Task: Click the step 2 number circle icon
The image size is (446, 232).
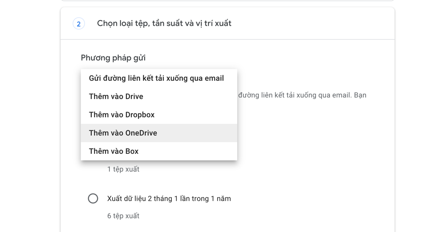Action: point(79,23)
